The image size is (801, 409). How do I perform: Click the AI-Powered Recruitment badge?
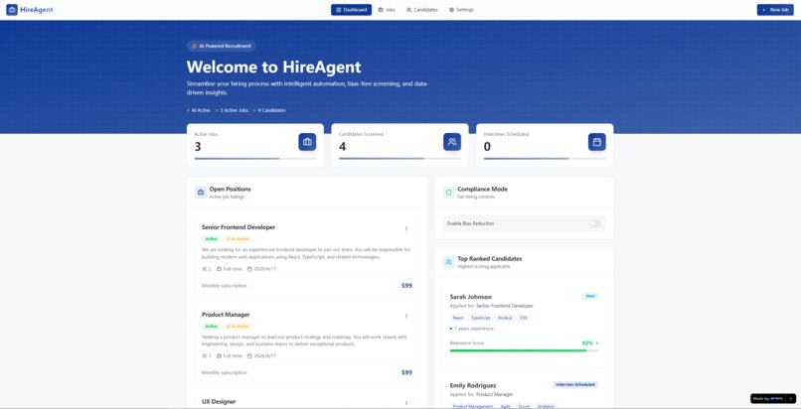[222, 46]
